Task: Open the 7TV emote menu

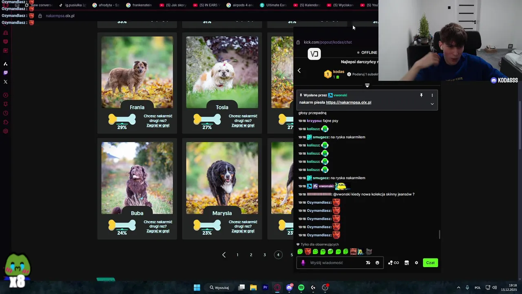Action: point(368,263)
